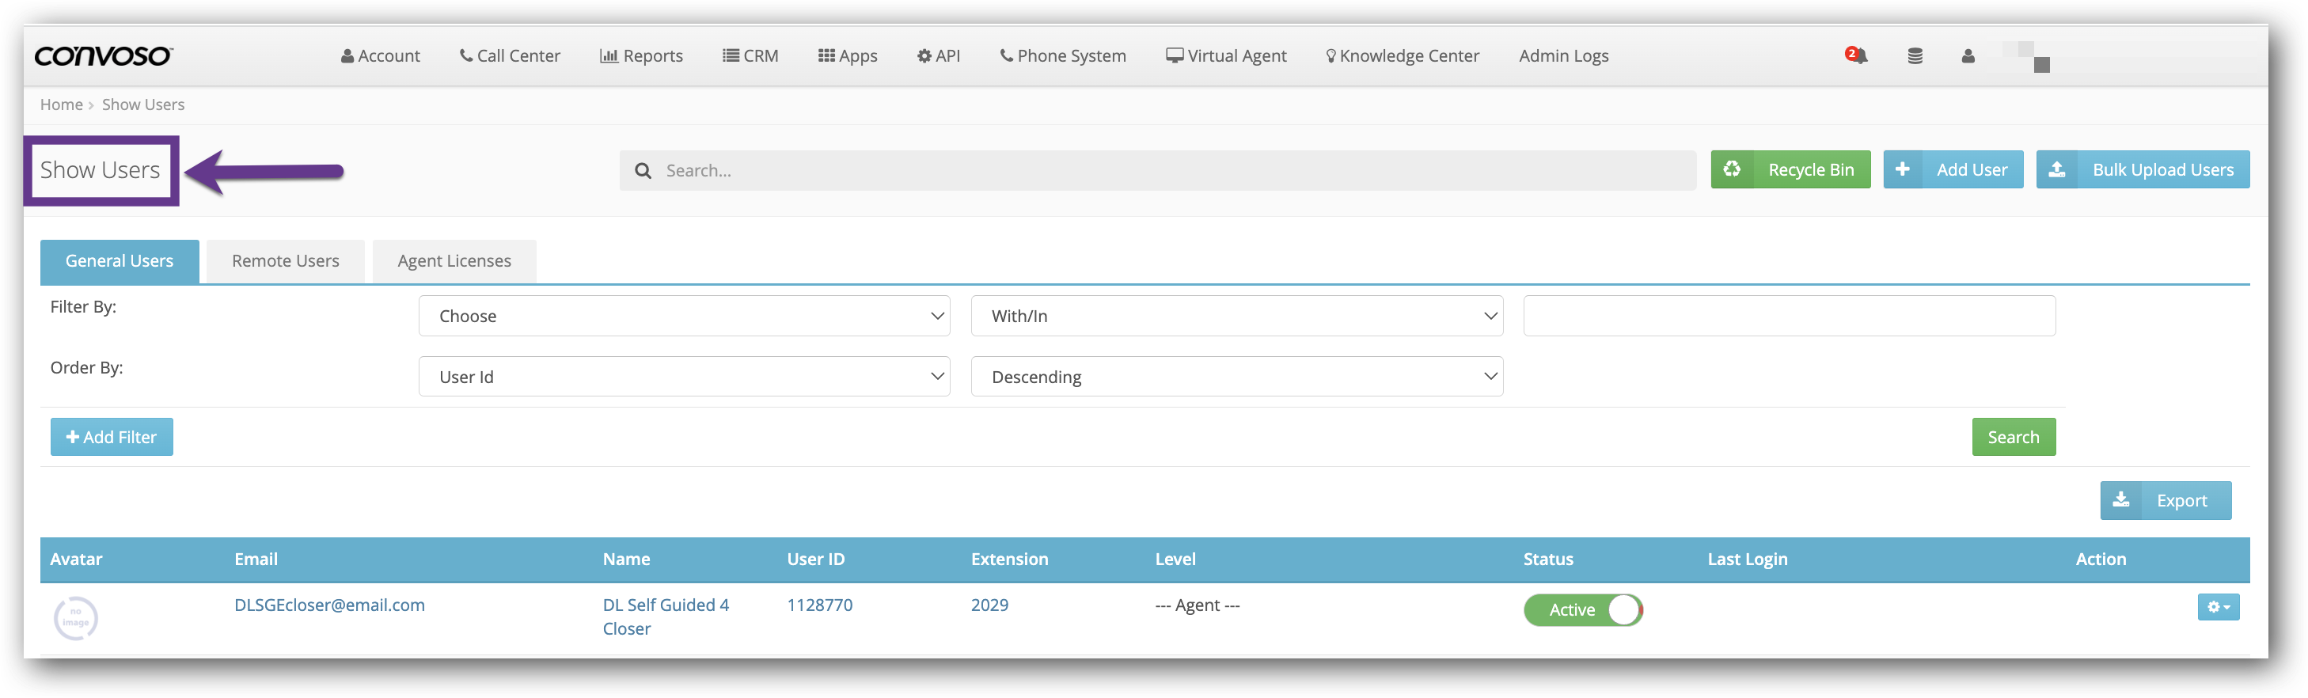This screenshot has width=2308, height=698.
Task: Click the filter value text field
Action: click(x=1788, y=316)
